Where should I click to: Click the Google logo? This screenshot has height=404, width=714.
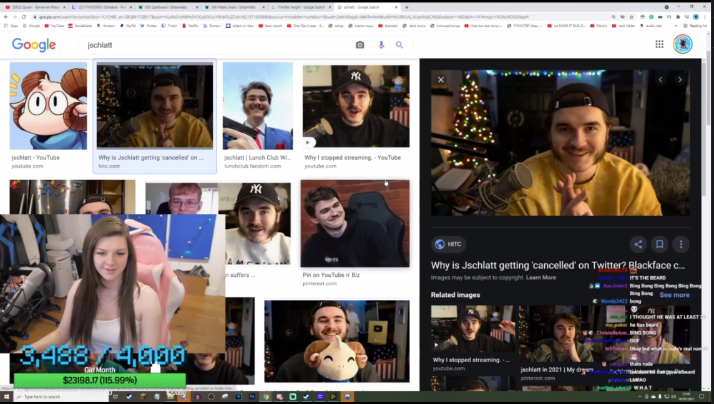[34, 45]
